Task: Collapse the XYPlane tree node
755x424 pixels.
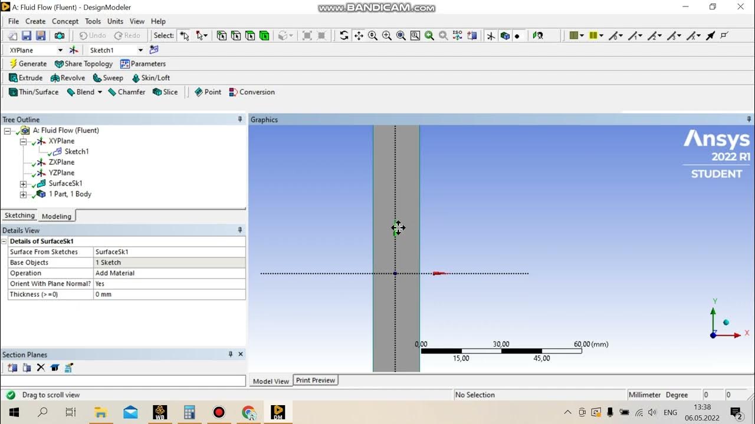Action: pyautogui.click(x=24, y=141)
